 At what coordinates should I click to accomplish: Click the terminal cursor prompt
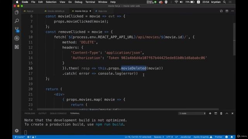point(26,132)
